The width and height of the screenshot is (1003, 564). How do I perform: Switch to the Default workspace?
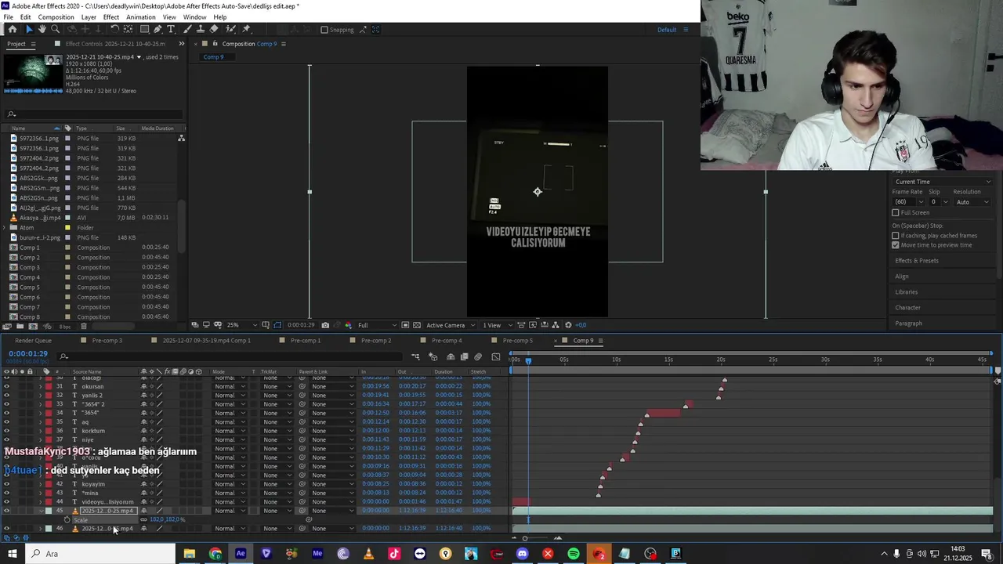[x=667, y=30]
